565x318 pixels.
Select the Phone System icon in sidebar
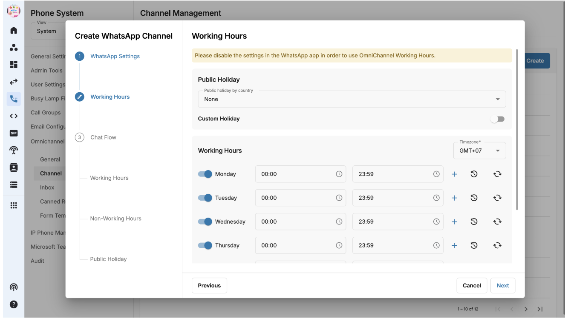[14, 99]
